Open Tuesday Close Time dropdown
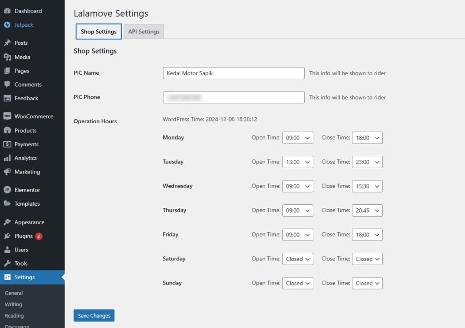465x328 pixels. click(367, 162)
